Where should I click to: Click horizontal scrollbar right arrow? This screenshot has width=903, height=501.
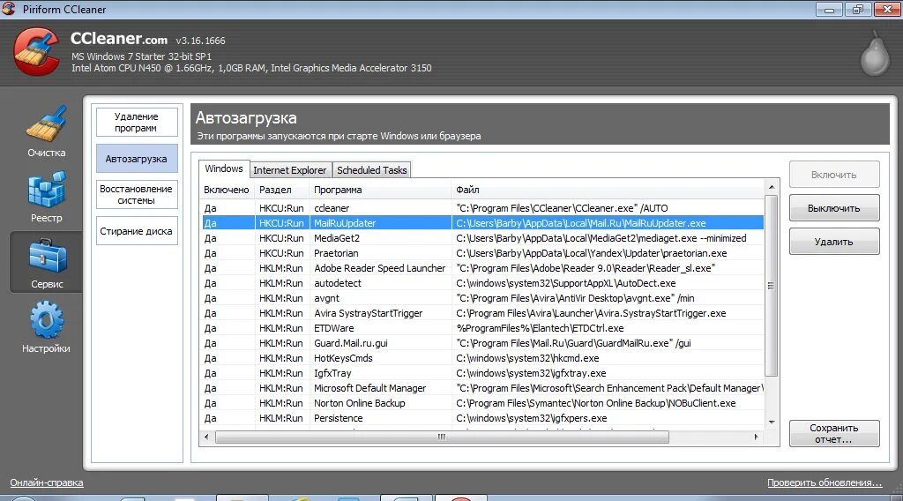757,437
